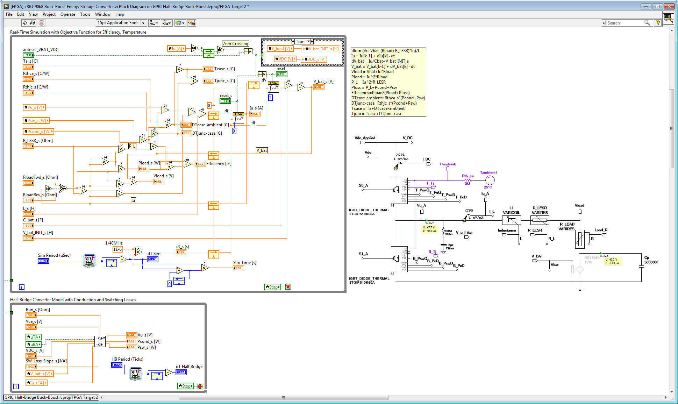Screen dimensions: 678x404
Task: Toggle the autoset_VBAT_VDC boolean terminal
Action: point(29,55)
